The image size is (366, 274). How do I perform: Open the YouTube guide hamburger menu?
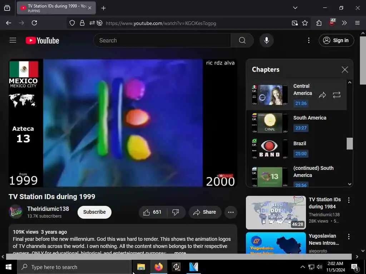tap(13, 40)
